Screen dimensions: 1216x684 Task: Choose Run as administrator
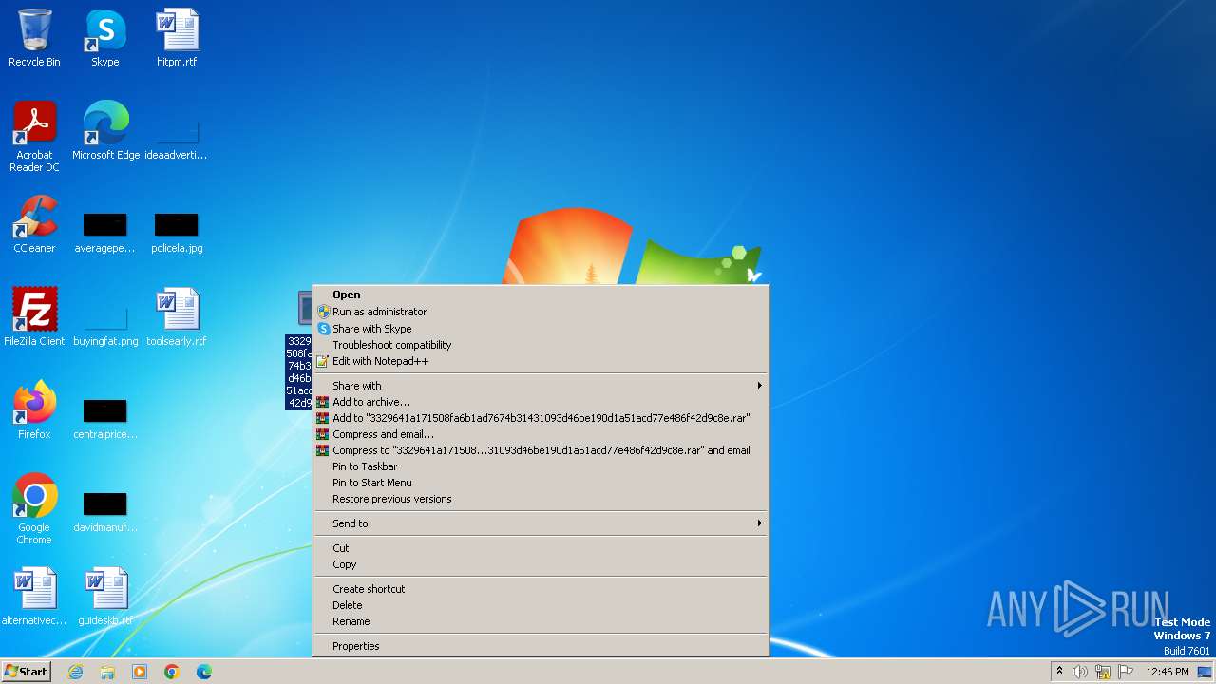coord(541,312)
